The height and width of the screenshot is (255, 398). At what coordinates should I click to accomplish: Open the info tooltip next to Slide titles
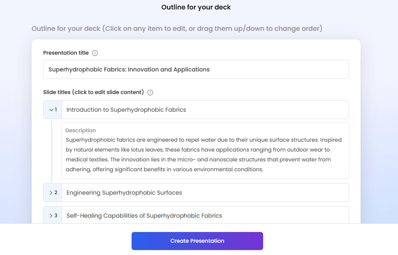pos(150,92)
